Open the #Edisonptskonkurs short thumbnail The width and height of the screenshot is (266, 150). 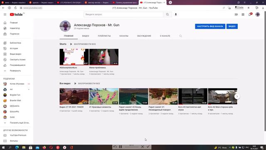point(74,57)
